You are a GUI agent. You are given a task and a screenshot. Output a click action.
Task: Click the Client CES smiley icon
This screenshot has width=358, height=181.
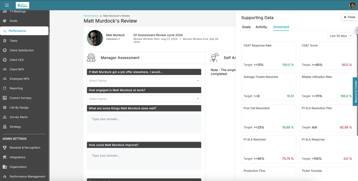pyautogui.click(x=5, y=60)
